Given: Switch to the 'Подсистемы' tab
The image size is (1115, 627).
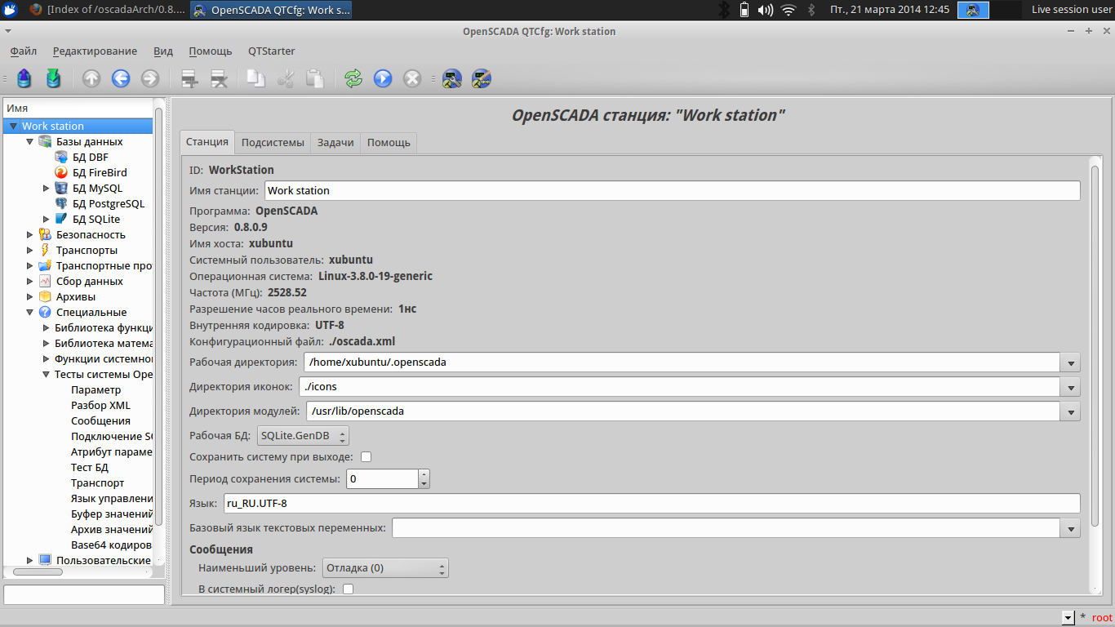Looking at the screenshot, I should pyautogui.click(x=273, y=142).
